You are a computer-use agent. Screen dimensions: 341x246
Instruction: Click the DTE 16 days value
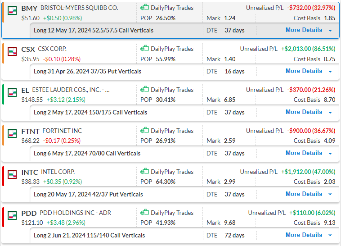click(234, 71)
